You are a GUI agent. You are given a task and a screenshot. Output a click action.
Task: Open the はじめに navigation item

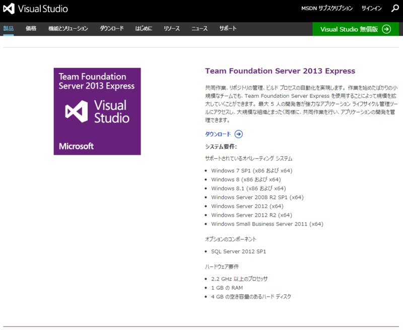(x=144, y=29)
